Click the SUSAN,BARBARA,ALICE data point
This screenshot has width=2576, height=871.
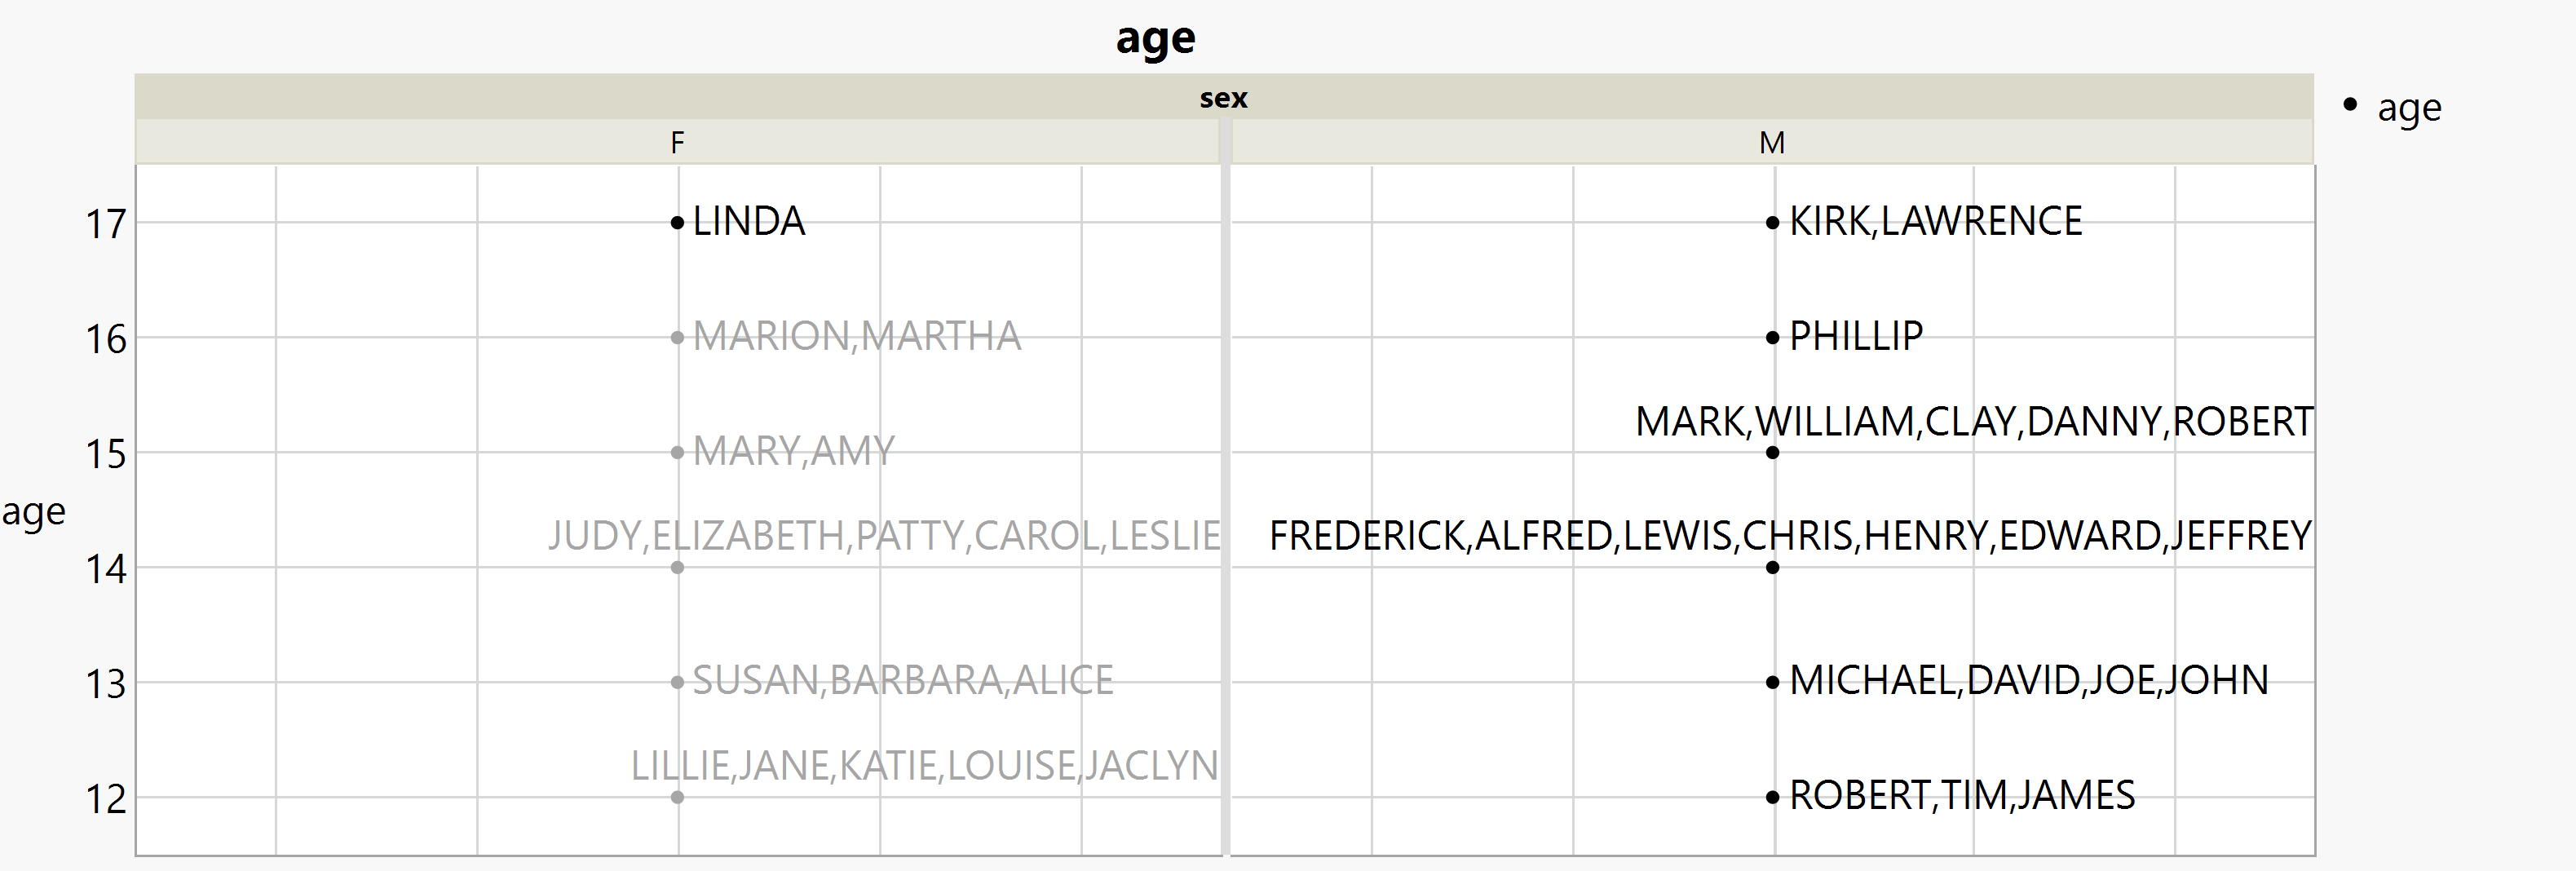pos(677,682)
